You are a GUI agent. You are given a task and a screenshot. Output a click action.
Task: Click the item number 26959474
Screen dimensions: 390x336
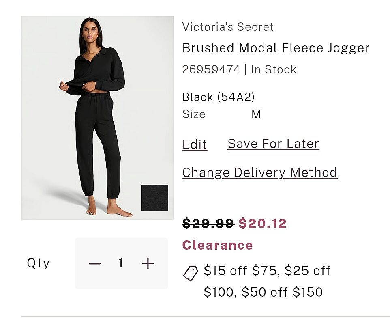[x=211, y=69]
